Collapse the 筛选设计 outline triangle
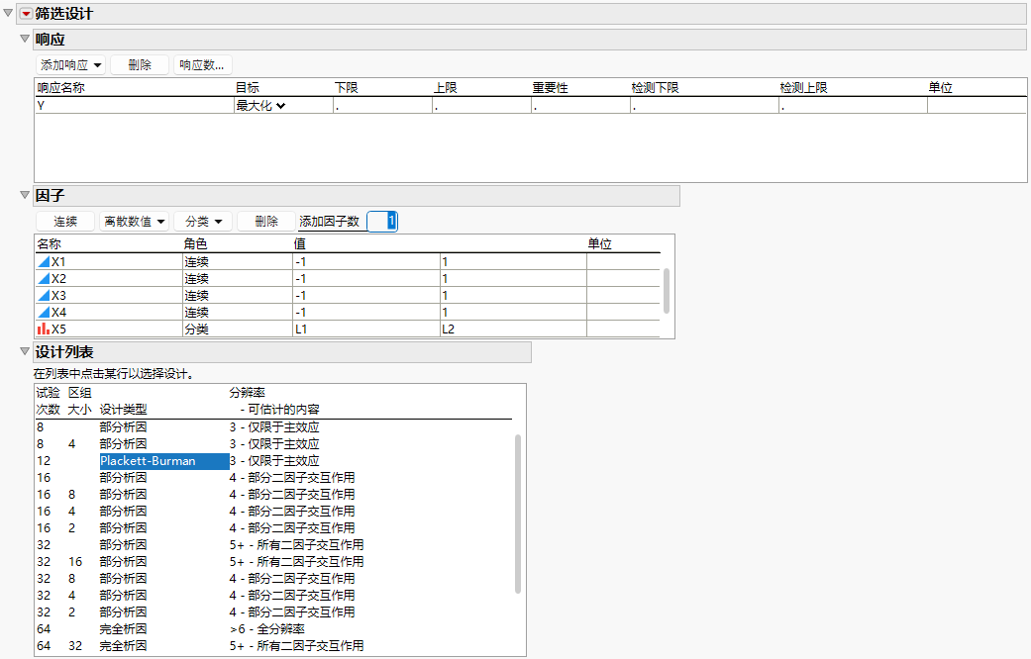 coord(8,13)
